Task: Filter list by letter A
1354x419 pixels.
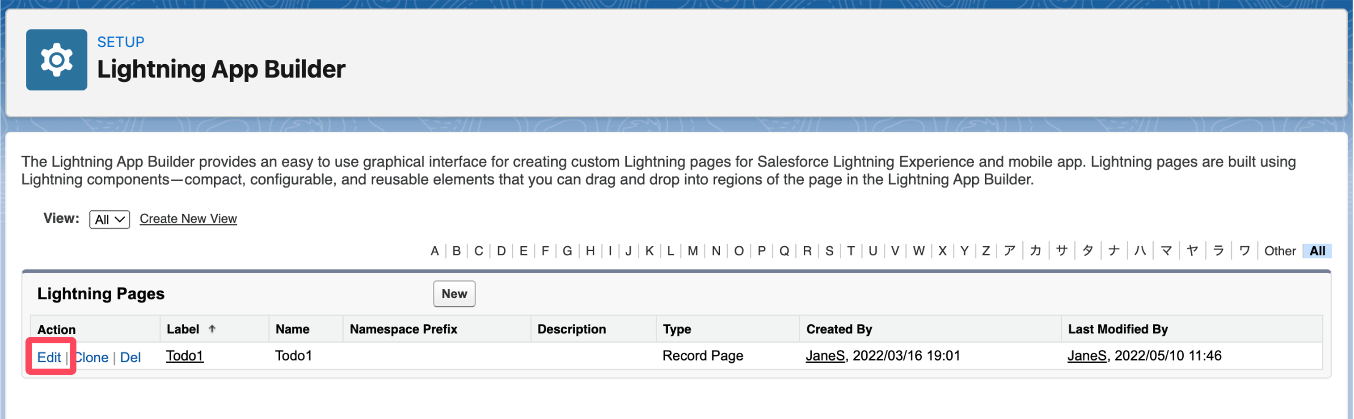Action: [434, 251]
